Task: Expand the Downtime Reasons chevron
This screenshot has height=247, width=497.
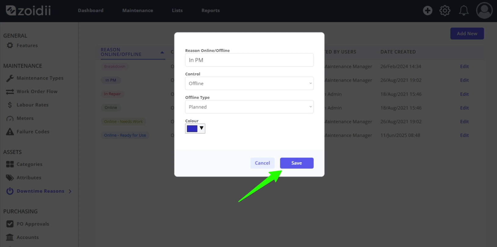Action: pos(70,191)
